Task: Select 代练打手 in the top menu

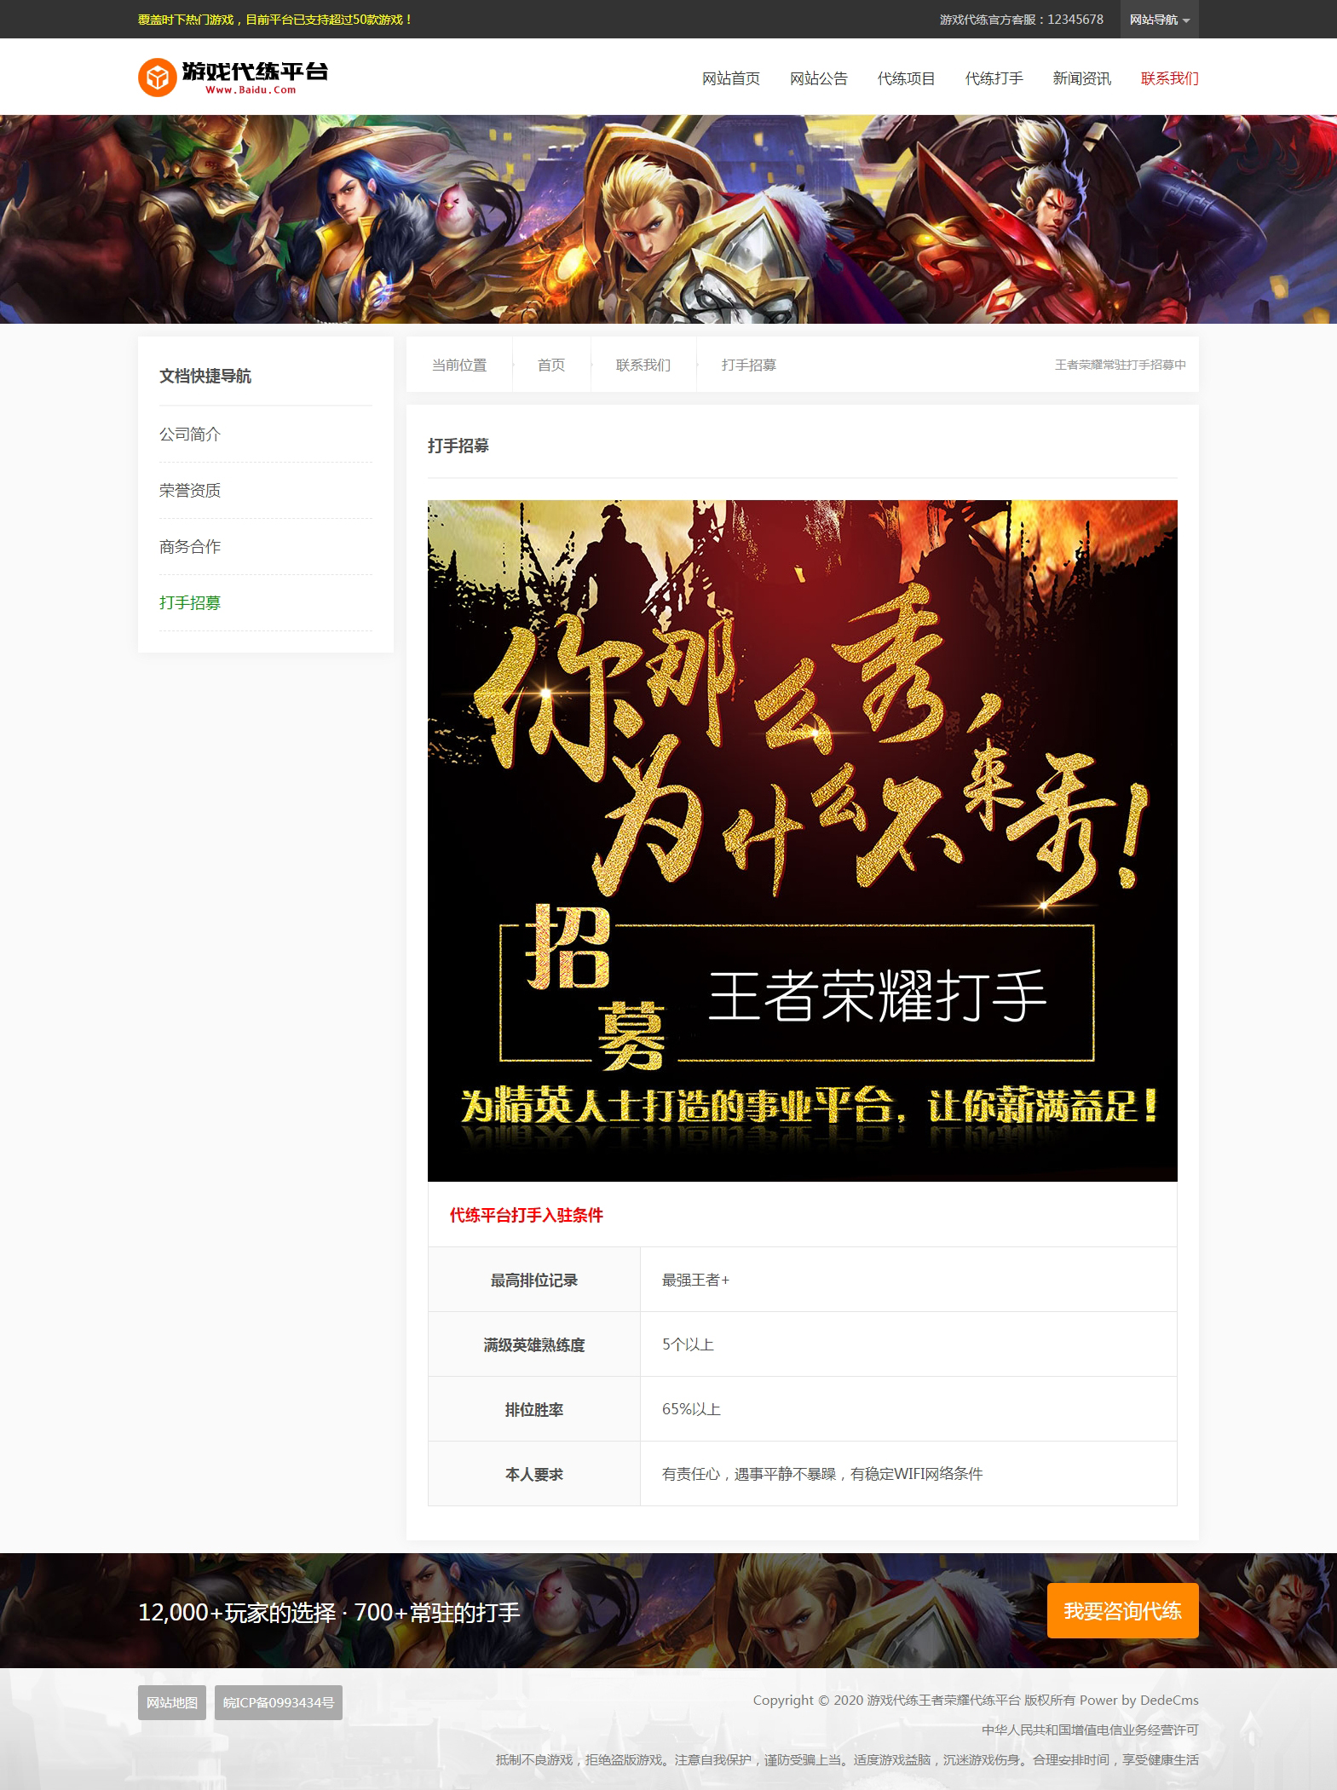Action: coord(994,78)
